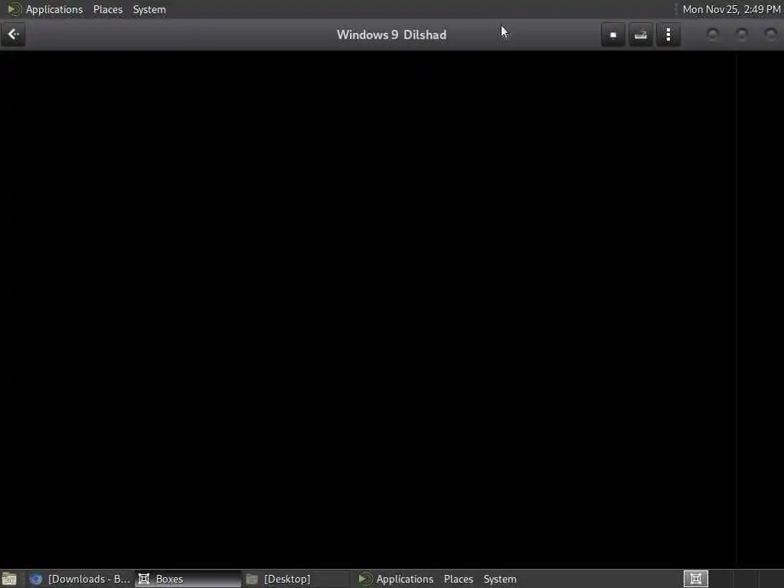Go back using the Boxes back arrow
The image size is (784, 588).
coord(13,34)
